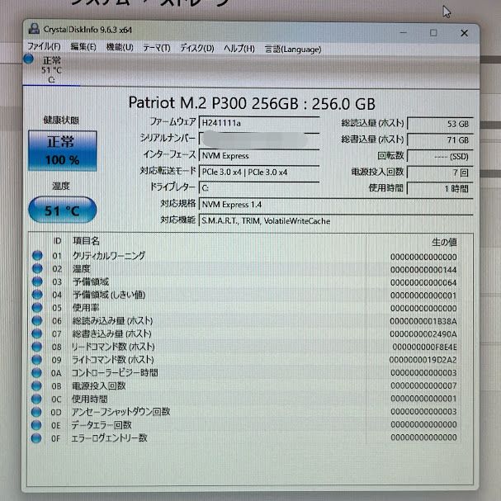Click the status icon for 09 ライトコマンド数
Image resolution: width=501 pixels, height=501 pixels.
[x=37, y=360]
